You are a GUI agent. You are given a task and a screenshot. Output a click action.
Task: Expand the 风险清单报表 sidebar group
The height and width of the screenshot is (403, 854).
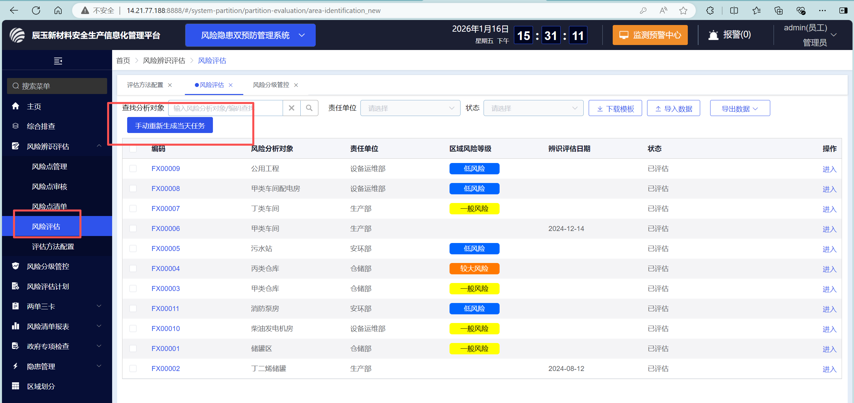(57, 326)
